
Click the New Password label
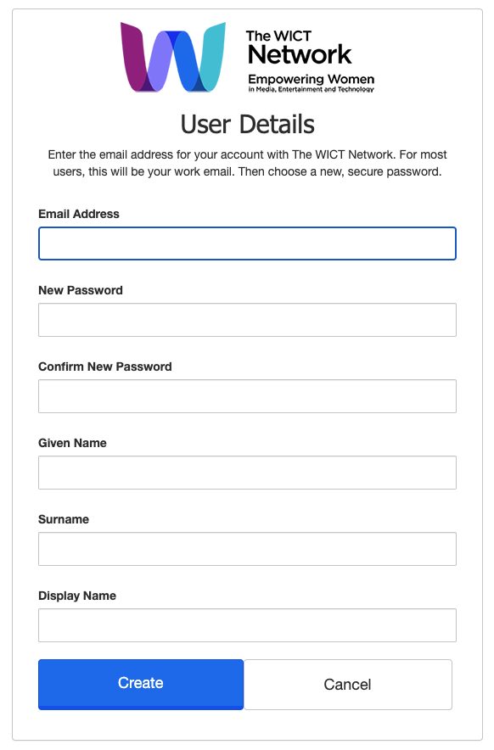point(81,290)
